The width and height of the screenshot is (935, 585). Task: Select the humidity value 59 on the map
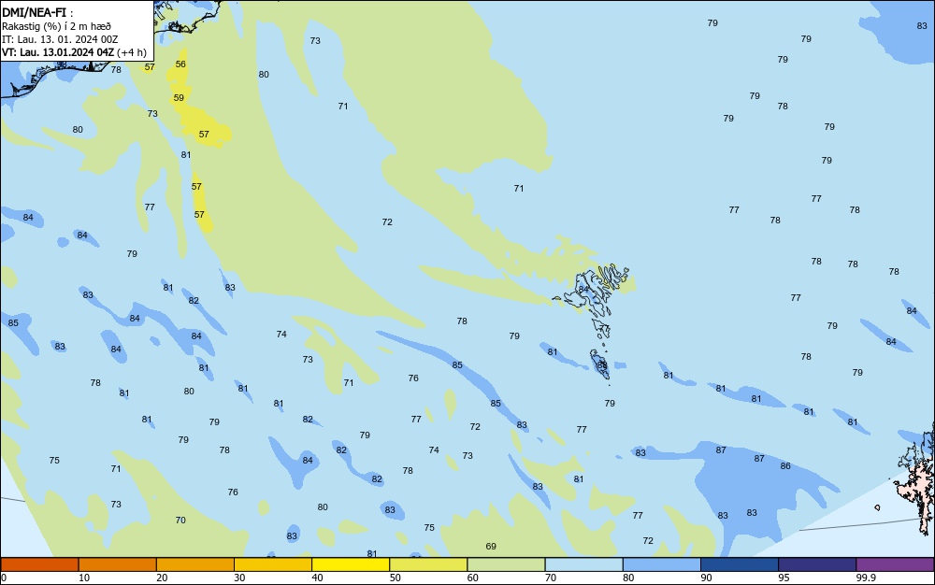coord(179,98)
